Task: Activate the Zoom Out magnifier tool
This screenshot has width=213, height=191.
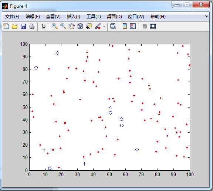Action: (63, 26)
